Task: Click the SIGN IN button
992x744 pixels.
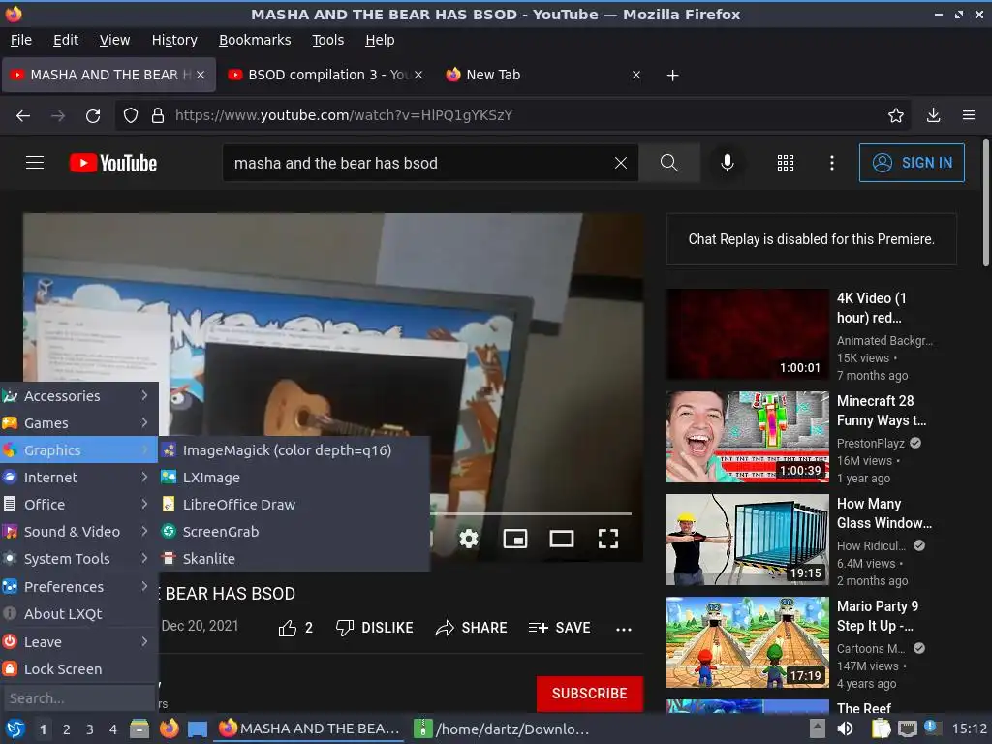Action: [912, 163]
